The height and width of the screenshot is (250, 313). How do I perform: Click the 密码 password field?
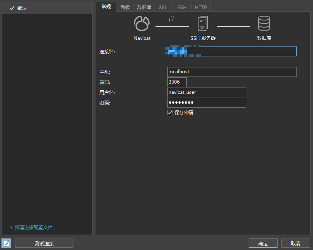(206, 103)
